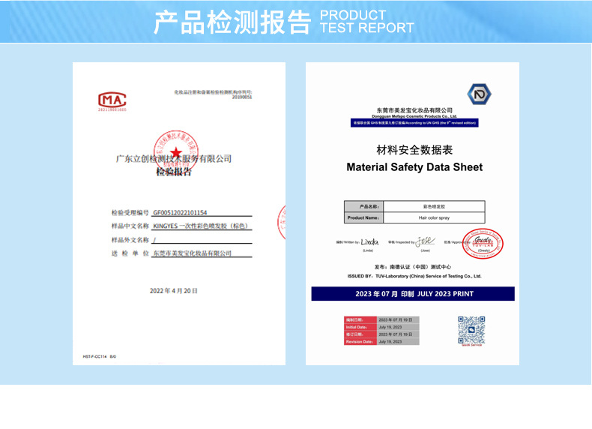Click the blue UN GHS revised edition bar
The image size is (592, 429).
(x=414, y=123)
